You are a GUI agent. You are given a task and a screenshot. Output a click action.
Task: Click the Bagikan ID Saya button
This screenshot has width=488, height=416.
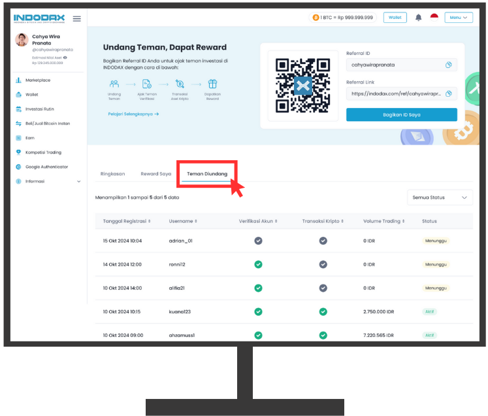402,114
